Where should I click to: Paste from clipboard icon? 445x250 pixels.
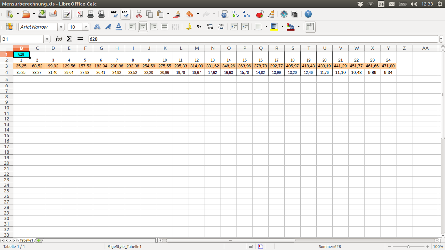point(160,14)
